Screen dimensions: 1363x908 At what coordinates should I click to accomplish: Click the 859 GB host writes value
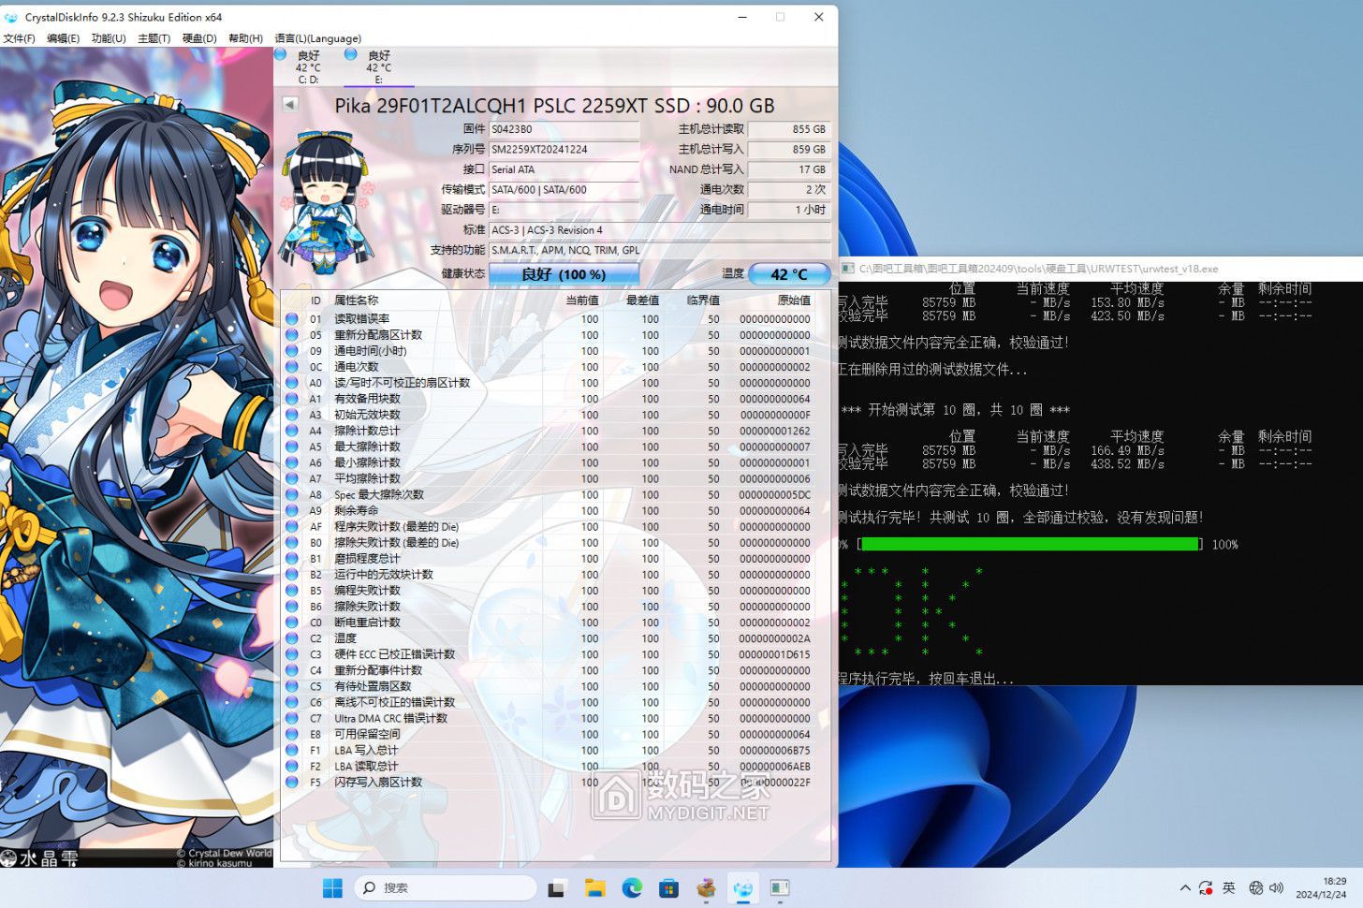click(x=788, y=150)
